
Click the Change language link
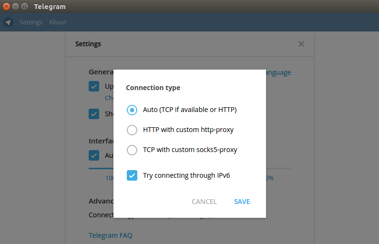278,72
